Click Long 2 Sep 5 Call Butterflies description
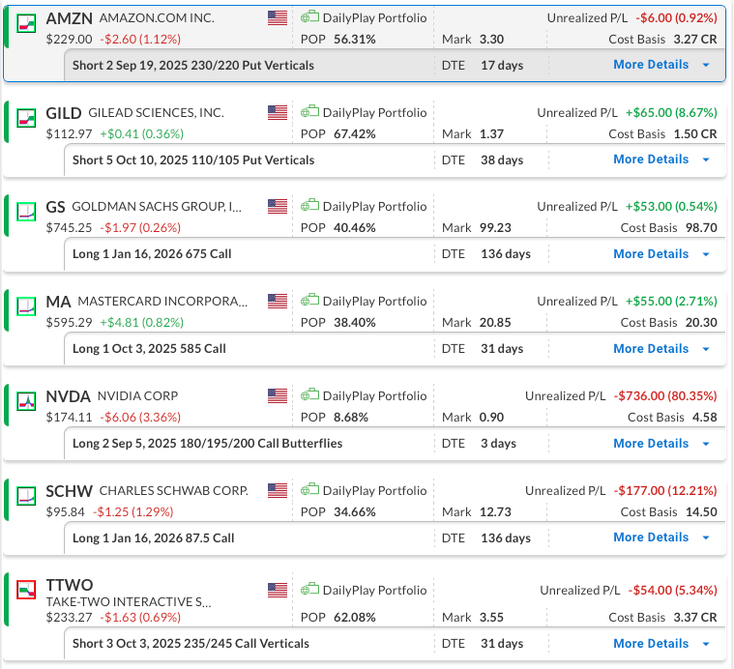Screen dimensions: 734x669 point(207,444)
